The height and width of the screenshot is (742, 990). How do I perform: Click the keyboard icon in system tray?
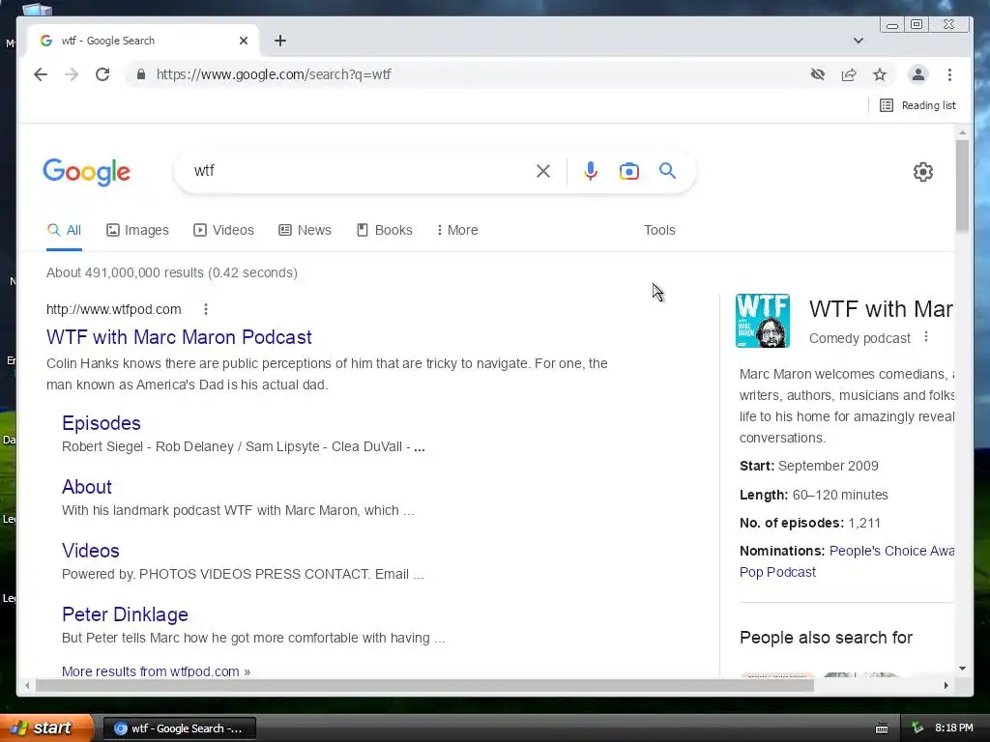click(x=882, y=728)
